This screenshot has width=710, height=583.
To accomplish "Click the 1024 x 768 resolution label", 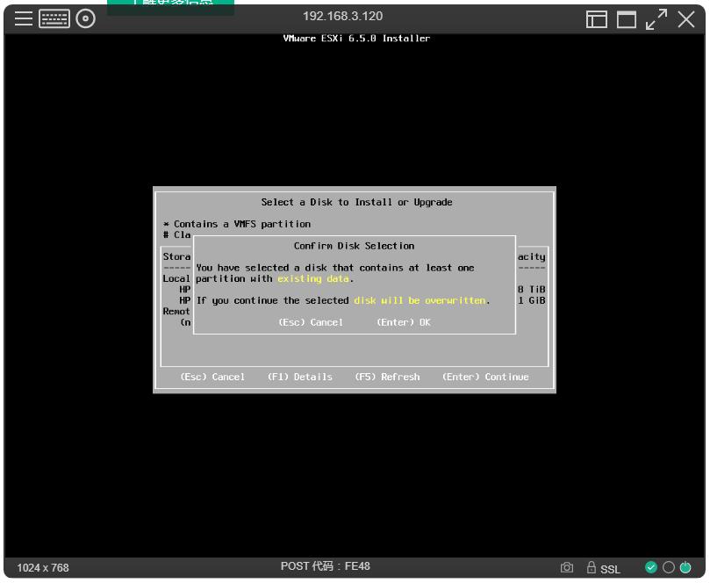I will (43, 568).
